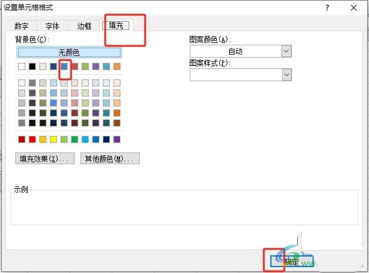Open 其他颜色 picker
Screen dimensions: 369x273
pos(110,158)
